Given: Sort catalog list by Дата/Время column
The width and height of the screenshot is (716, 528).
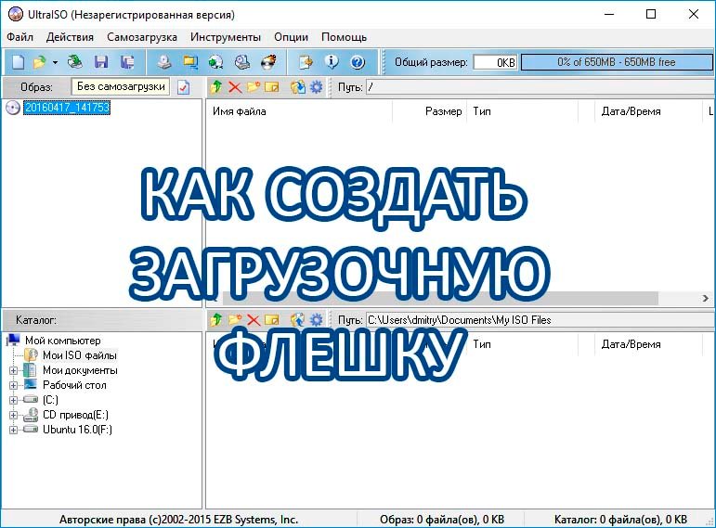Looking at the screenshot, I should click(648, 344).
